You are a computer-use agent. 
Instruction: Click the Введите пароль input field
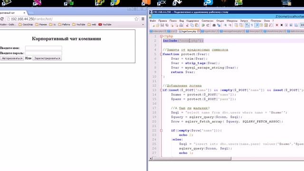pyautogui.click(x=44, y=53)
